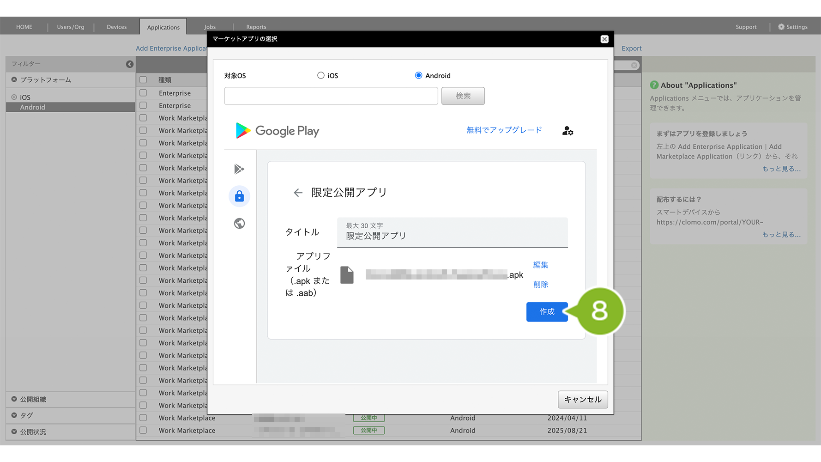Click the APK file document icon
821x462 pixels.
click(347, 275)
